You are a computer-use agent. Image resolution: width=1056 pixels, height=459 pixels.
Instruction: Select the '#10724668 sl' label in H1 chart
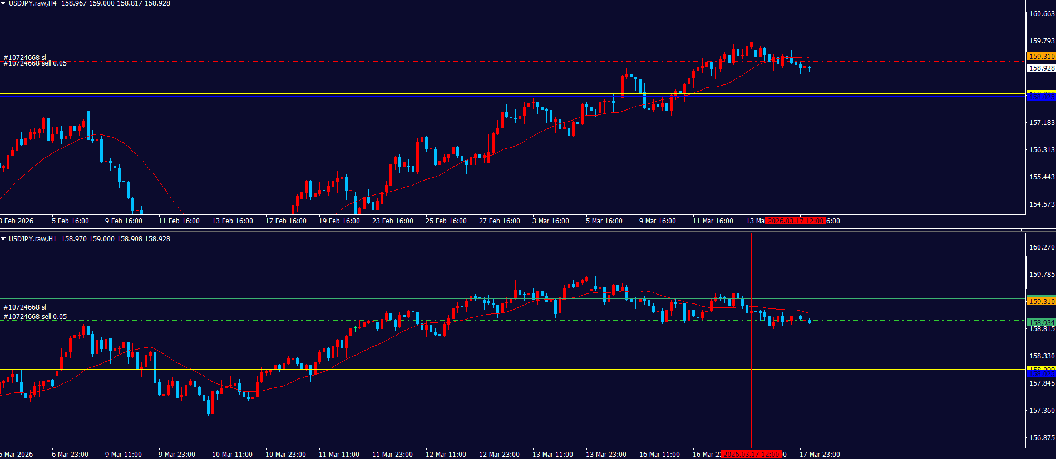25,307
